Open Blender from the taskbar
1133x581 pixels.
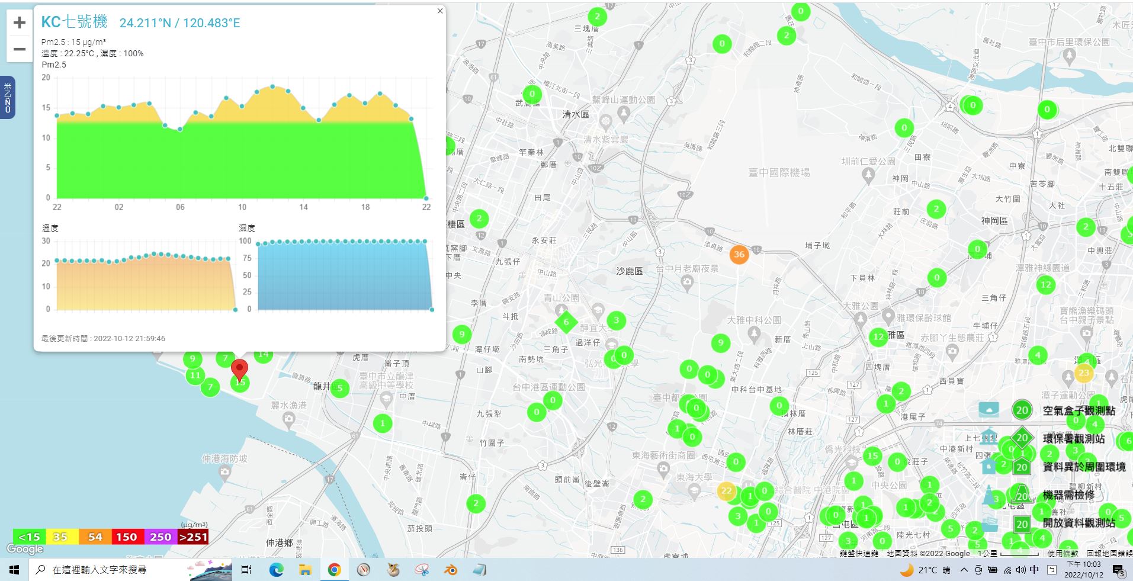[451, 570]
